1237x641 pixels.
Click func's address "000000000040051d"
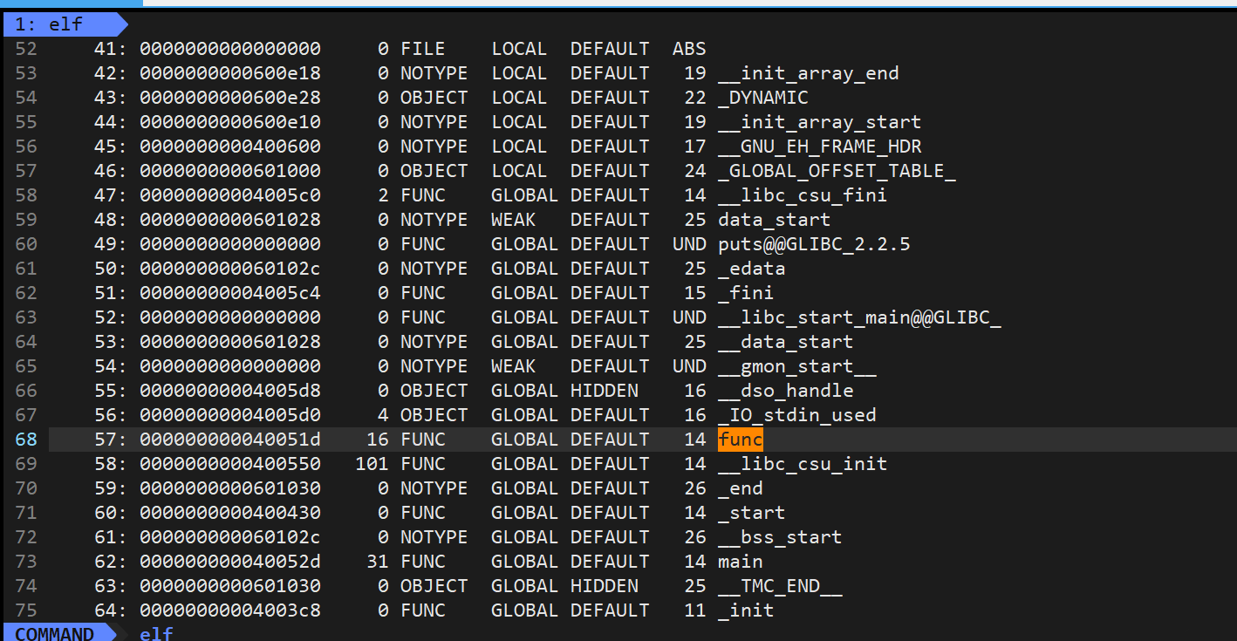230,440
